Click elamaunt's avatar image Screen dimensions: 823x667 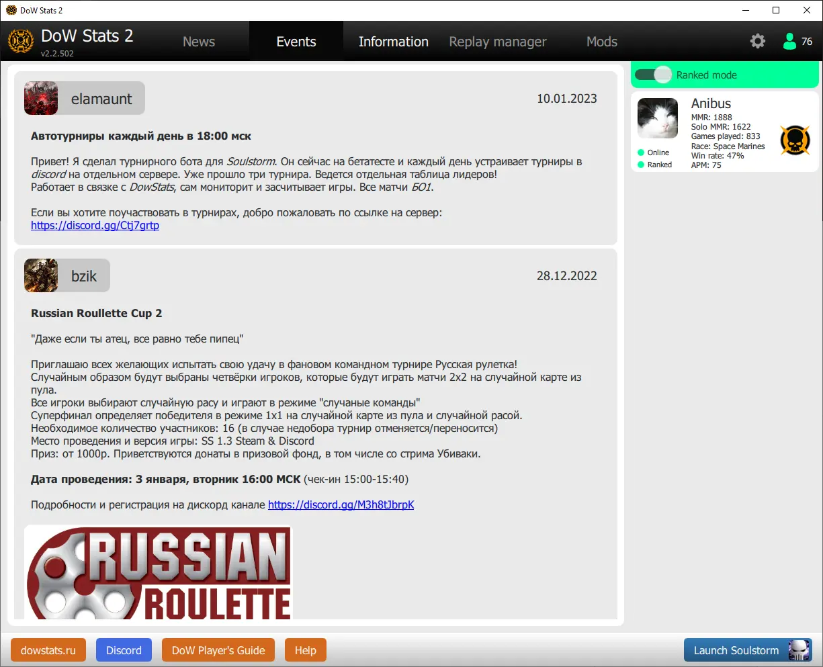pos(41,98)
